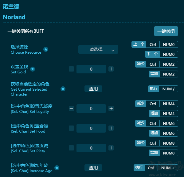Click 执行 label for Increase Age hotkey

coord(139,168)
